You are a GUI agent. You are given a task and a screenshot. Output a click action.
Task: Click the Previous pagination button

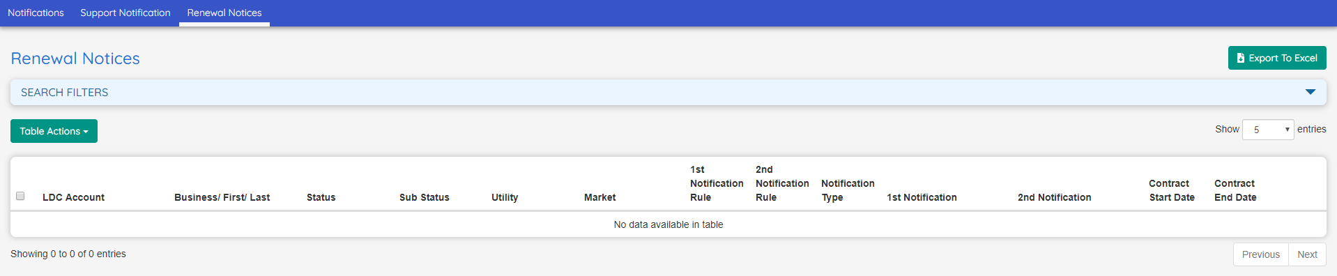(x=1260, y=254)
